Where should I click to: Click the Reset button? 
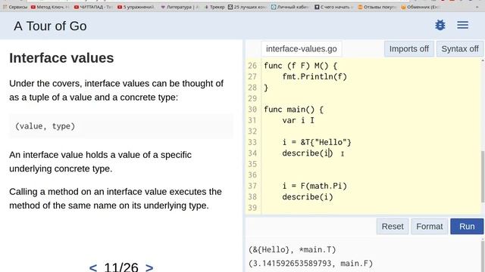click(393, 227)
